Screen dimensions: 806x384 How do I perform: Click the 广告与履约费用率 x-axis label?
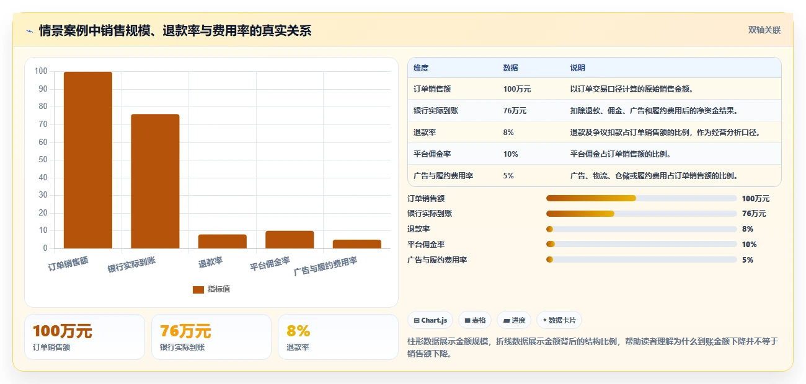coord(325,266)
